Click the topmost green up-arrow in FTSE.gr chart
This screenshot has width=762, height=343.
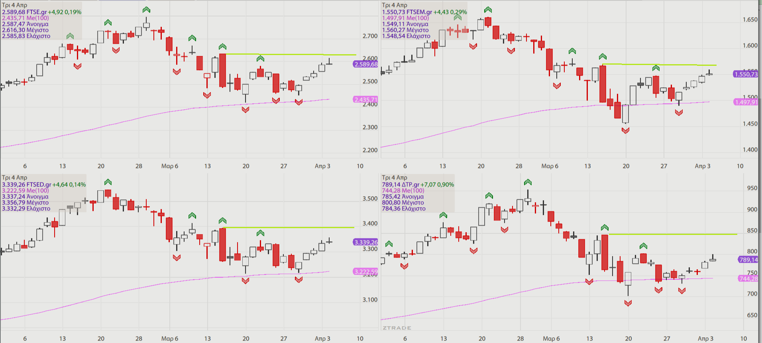coord(146,10)
